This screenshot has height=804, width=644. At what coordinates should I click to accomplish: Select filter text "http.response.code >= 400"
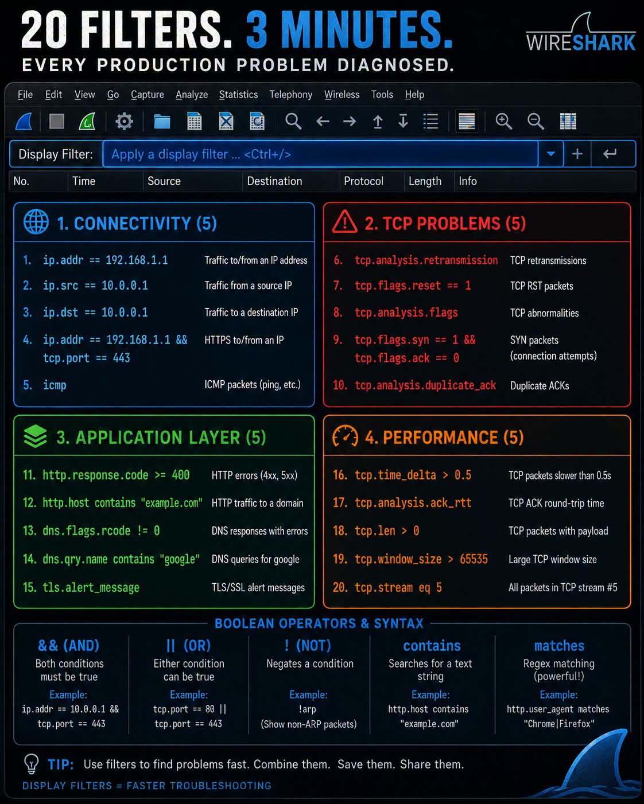coord(116,475)
